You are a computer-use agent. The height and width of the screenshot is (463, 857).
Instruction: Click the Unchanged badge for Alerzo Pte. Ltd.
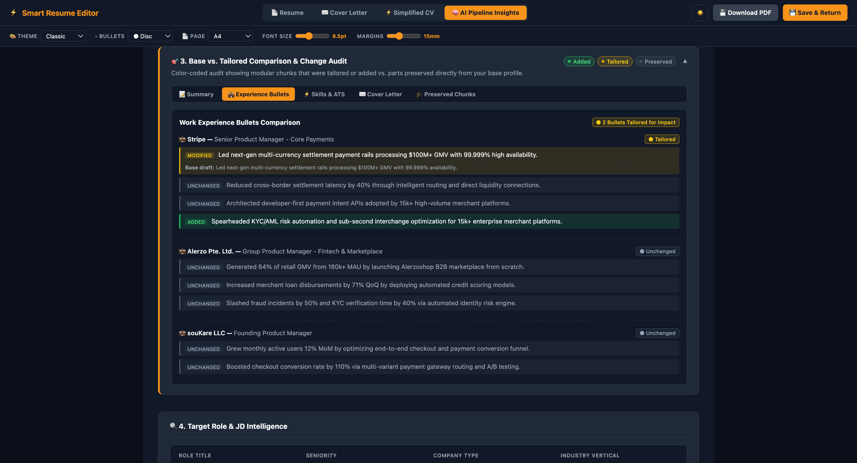point(657,251)
